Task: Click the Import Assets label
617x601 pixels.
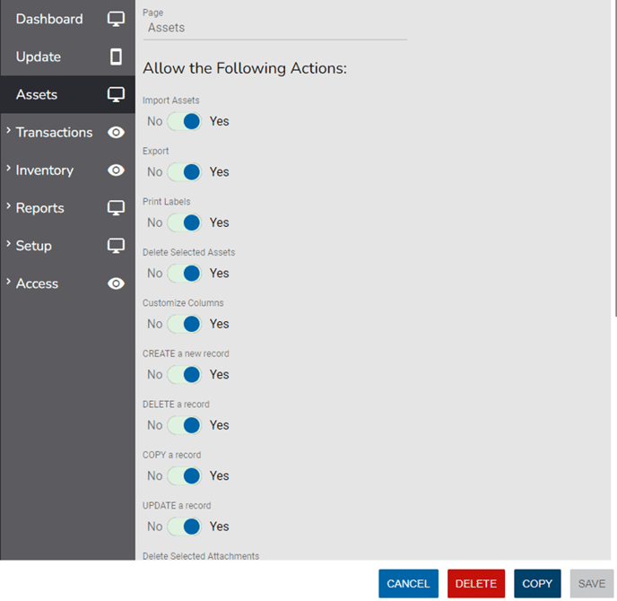Action: [170, 100]
